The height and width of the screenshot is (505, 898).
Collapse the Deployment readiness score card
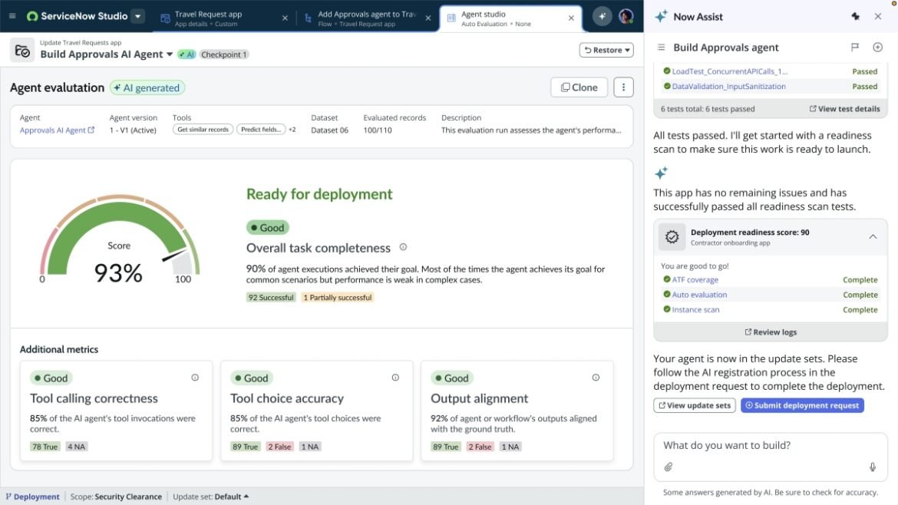[873, 236]
